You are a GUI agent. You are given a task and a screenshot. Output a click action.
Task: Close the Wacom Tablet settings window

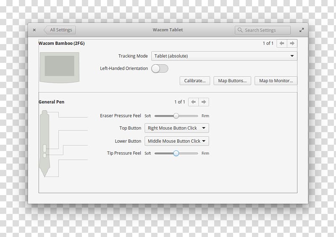click(34, 30)
